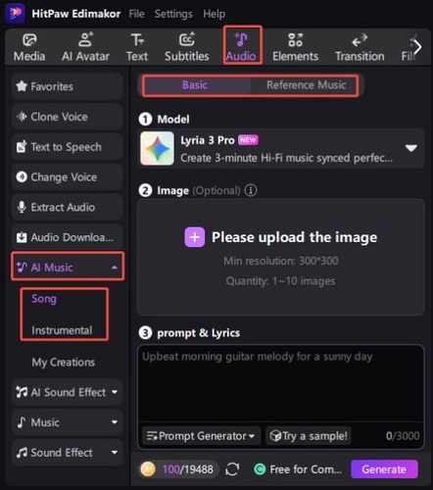Select Text to Speech
Viewport: 433px width, 490px height.
coord(68,147)
